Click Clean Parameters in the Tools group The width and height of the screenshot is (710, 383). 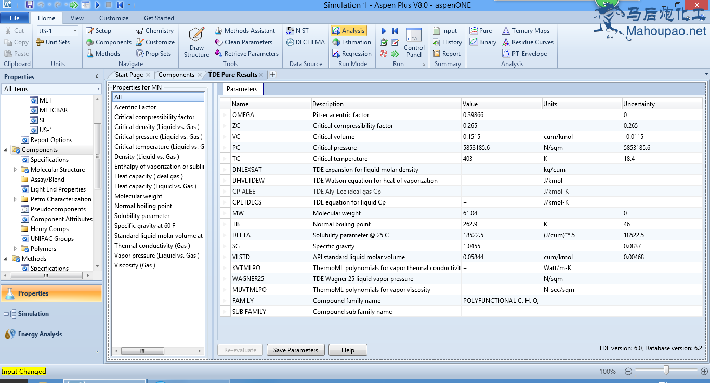point(243,42)
